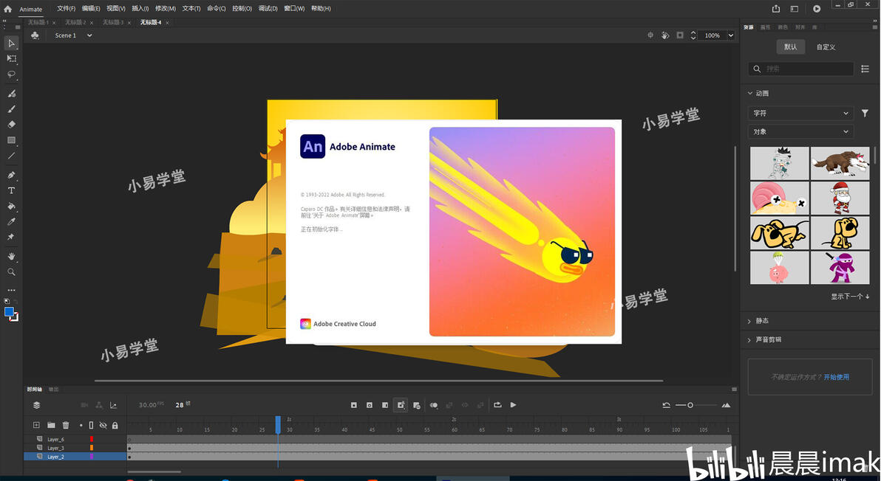Choose the Paint Bucket tool

11,207
